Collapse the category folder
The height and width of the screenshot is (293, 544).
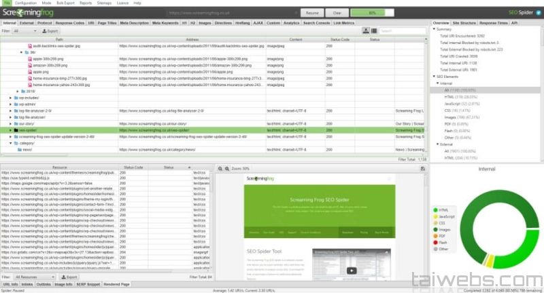[x=10, y=143]
